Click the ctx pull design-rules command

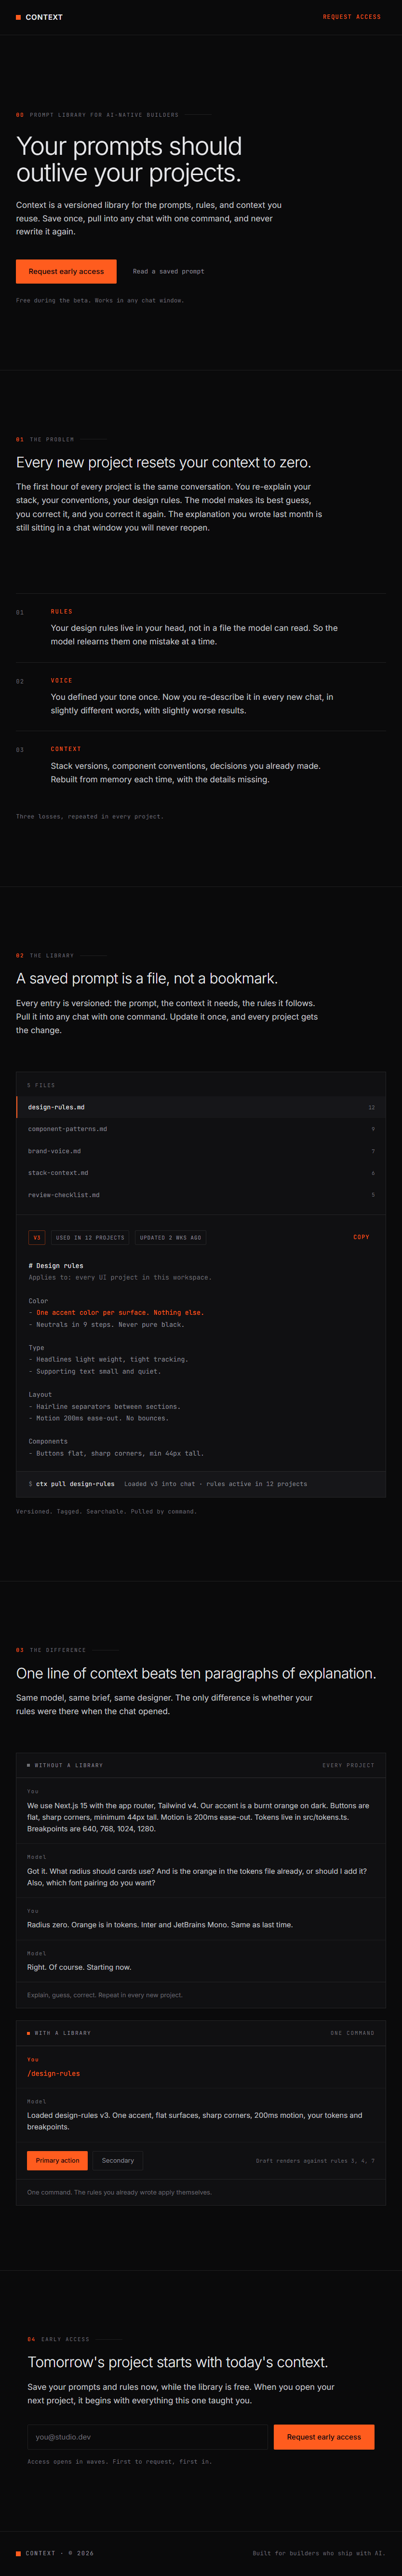coord(75,1484)
